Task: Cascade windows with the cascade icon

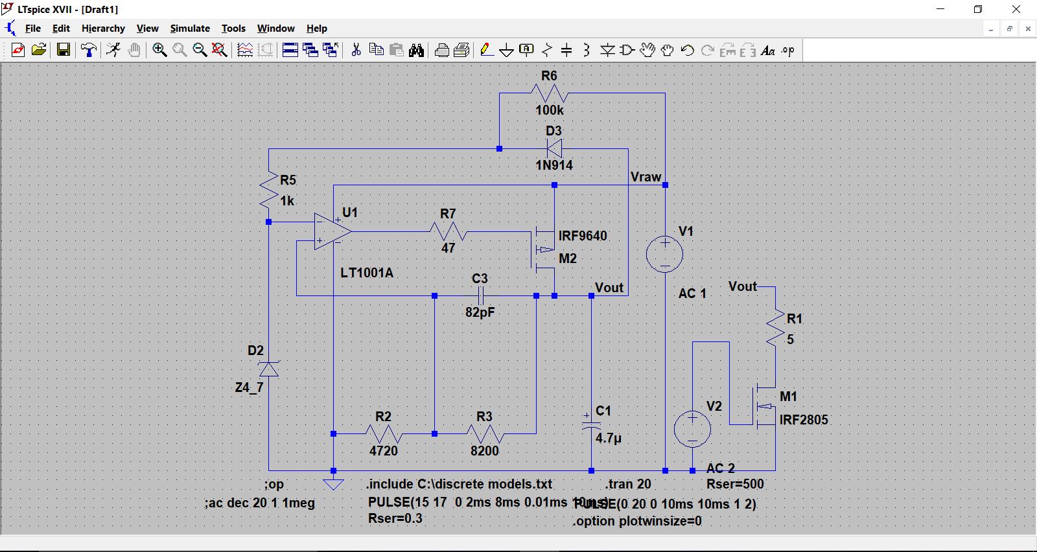Action: pos(310,50)
